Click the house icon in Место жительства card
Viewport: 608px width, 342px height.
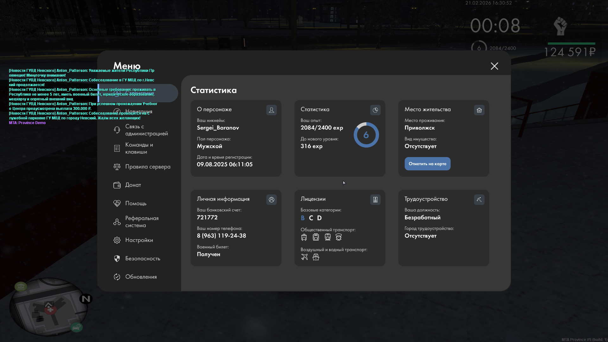(x=479, y=110)
